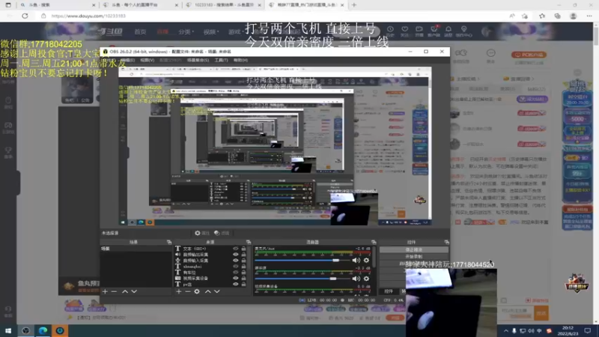Viewport: 599px width, 337px height.
Task: Toggle visibility of 文本 (GDI+) source
Action: [236, 249]
